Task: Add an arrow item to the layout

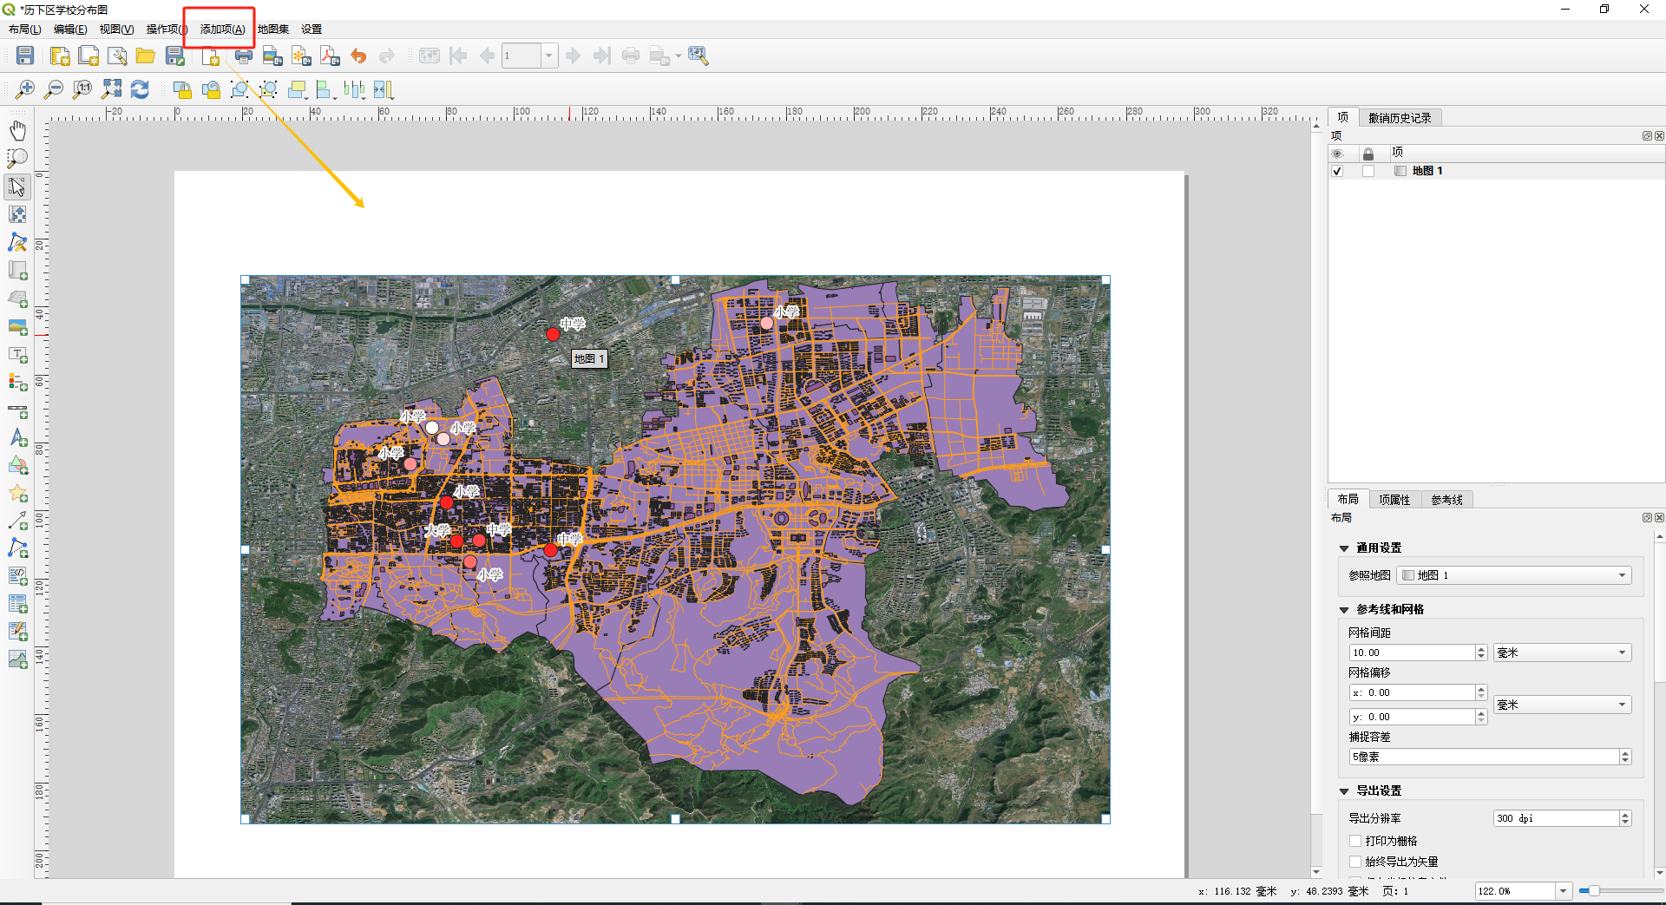Action: point(17,521)
